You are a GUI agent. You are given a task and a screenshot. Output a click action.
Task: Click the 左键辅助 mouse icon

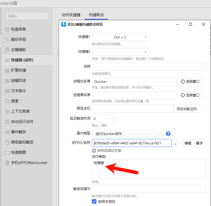[7, 50]
